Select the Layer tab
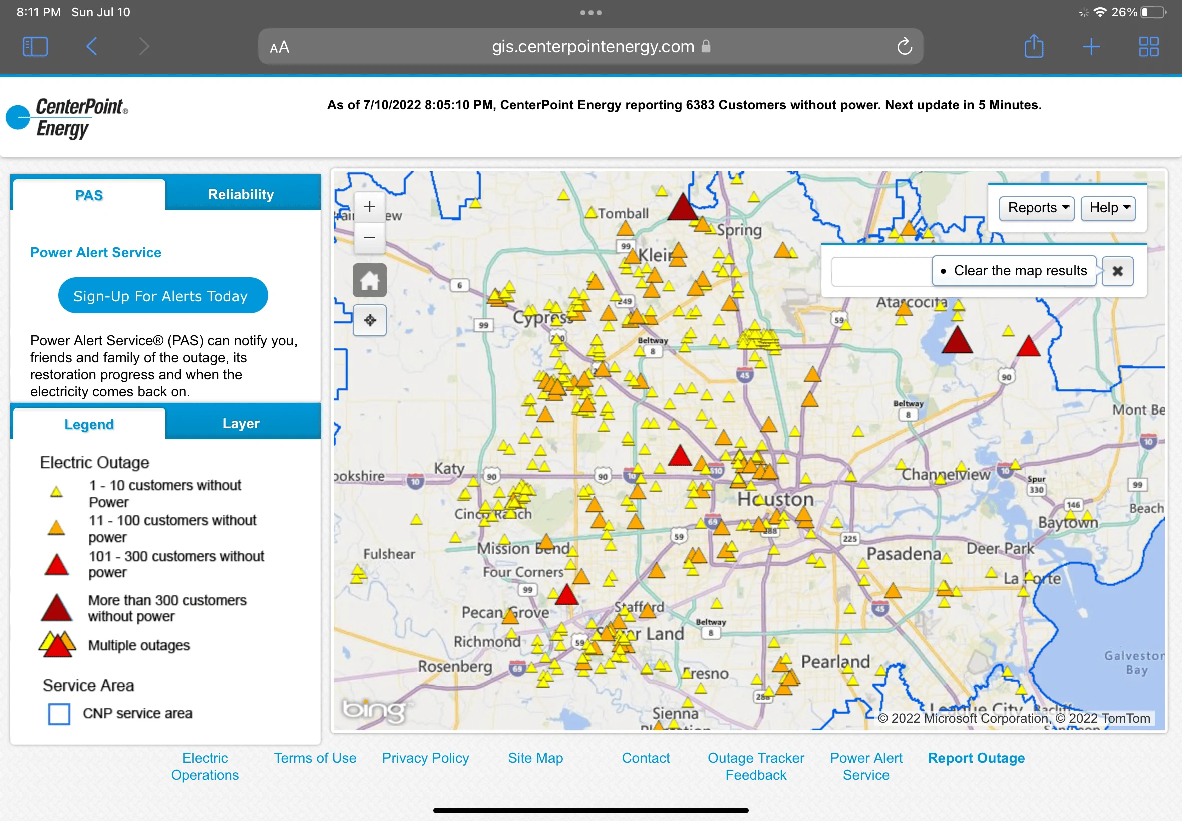Image resolution: width=1182 pixels, height=821 pixels. (x=241, y=424)
